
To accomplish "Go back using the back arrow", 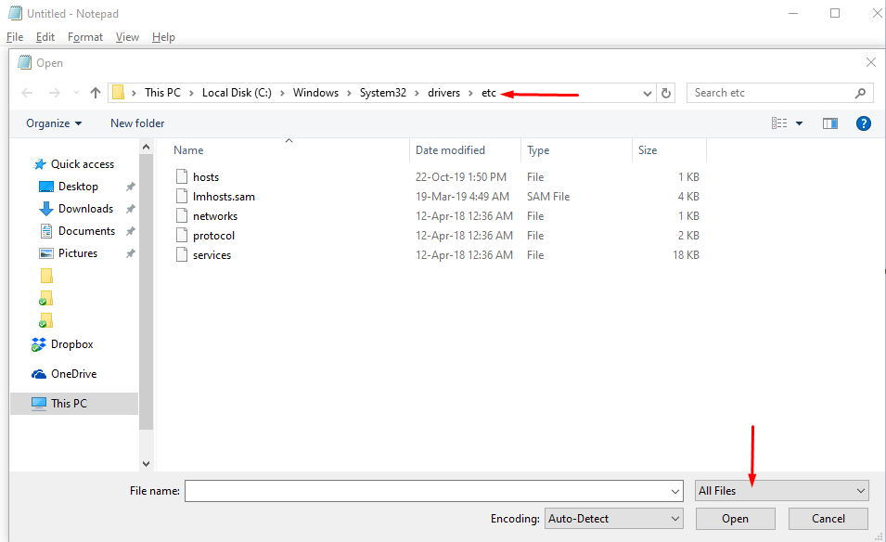I will 27,93.
